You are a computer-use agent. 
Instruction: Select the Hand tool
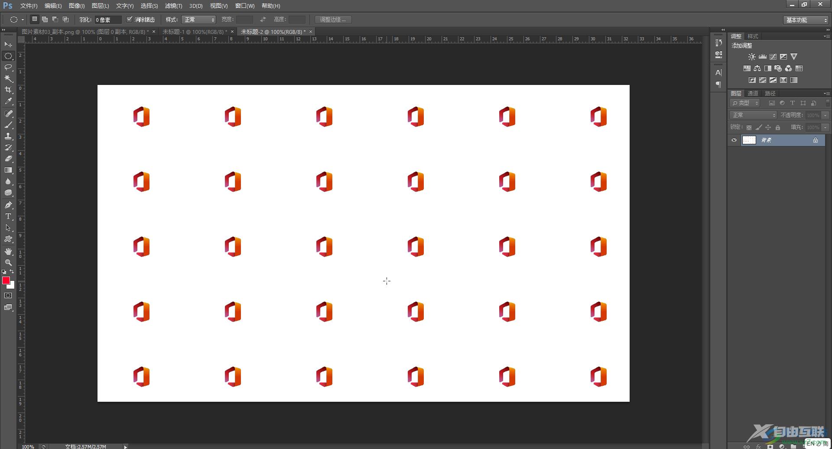(x=8, y=251)
